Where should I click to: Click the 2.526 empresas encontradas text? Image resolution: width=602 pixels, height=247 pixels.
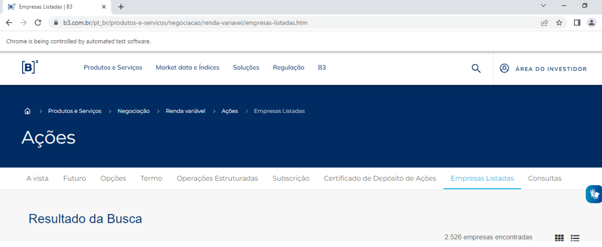(488, 237)
